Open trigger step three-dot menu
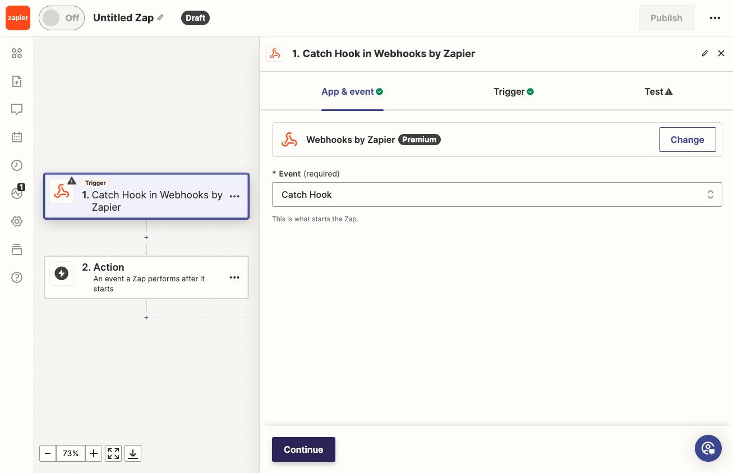Viewport: 733px width, 473px height. point(234,196)
